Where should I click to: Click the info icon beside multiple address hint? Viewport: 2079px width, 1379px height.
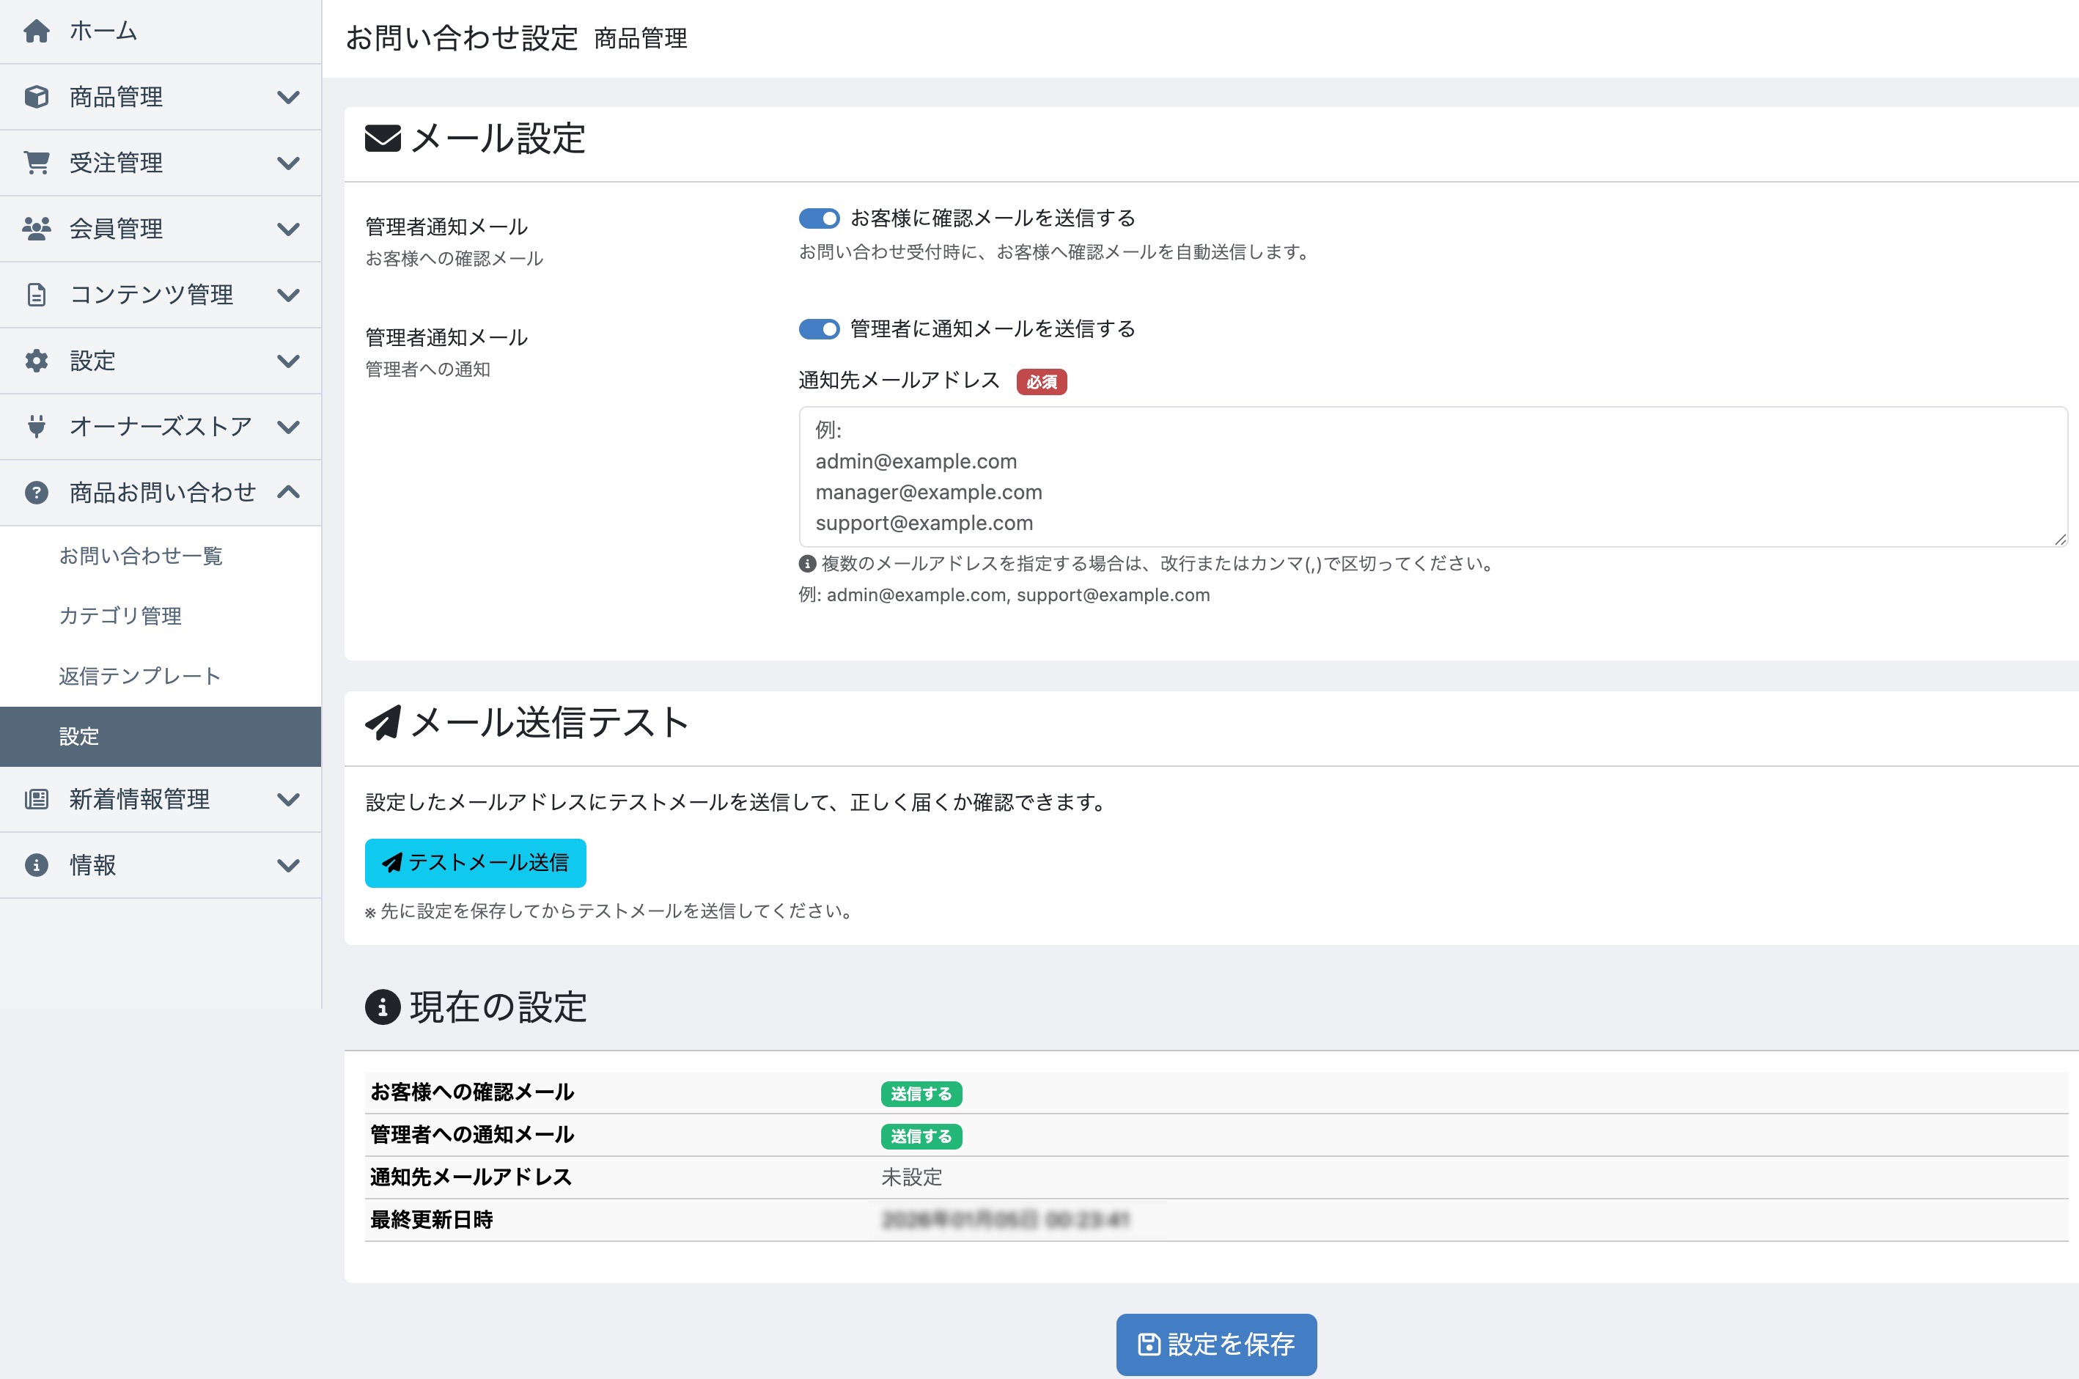(807, 564)
